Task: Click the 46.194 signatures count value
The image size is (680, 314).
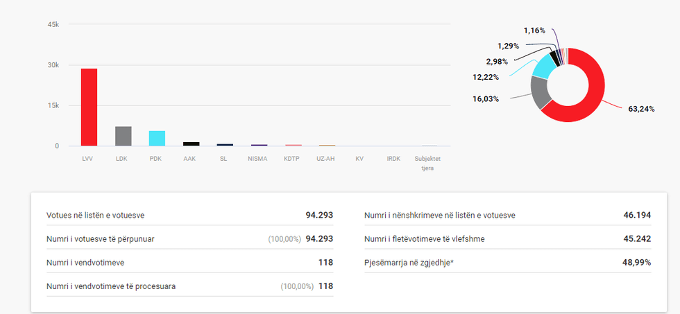Action: coord(636,216)
